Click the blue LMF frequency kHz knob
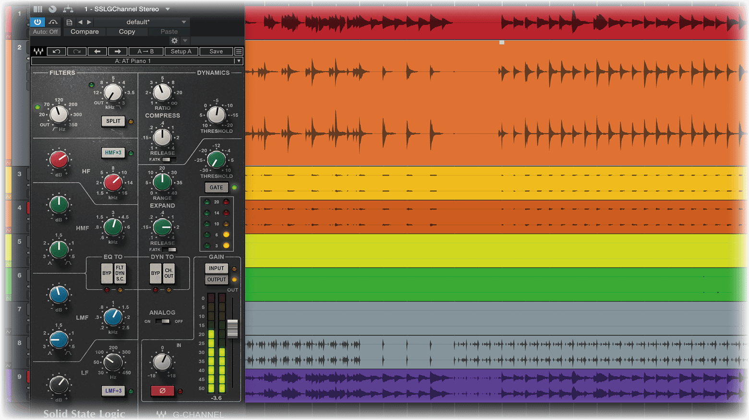The image size is (749, 420). coord(113,316)
